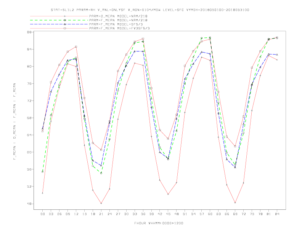Select legend entry PARM=O_MEAN MODEL=NAM/218
The width and height of the screenshot is (302, 233).
click(x=118, y=16)
